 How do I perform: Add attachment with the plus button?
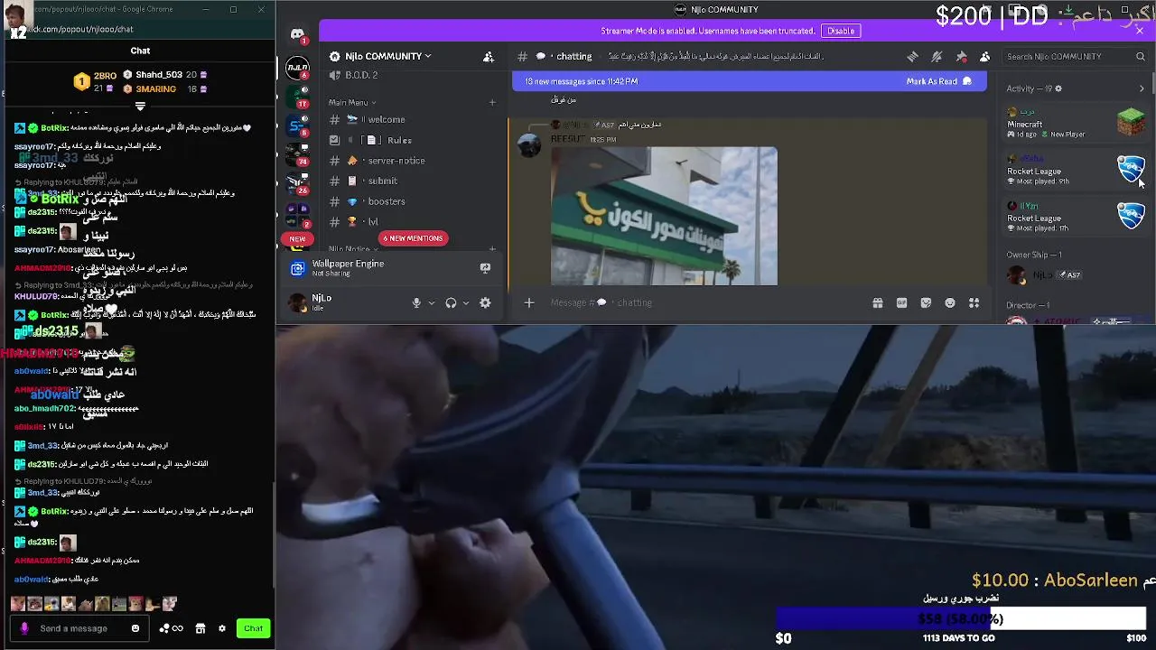(x=529, y=303)
